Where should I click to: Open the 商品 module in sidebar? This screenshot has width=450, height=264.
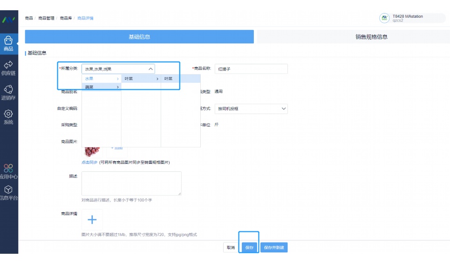(8, 43)
